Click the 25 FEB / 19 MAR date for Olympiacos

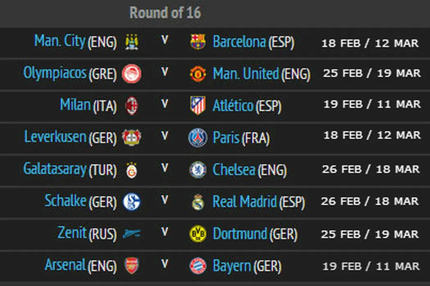(371, 74)
